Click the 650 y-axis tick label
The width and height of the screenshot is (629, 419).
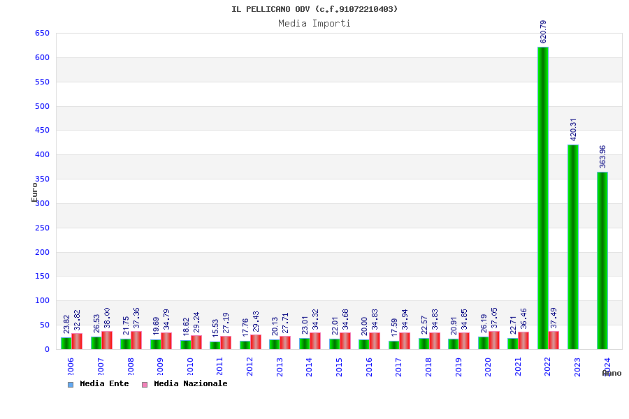[42, 34]
